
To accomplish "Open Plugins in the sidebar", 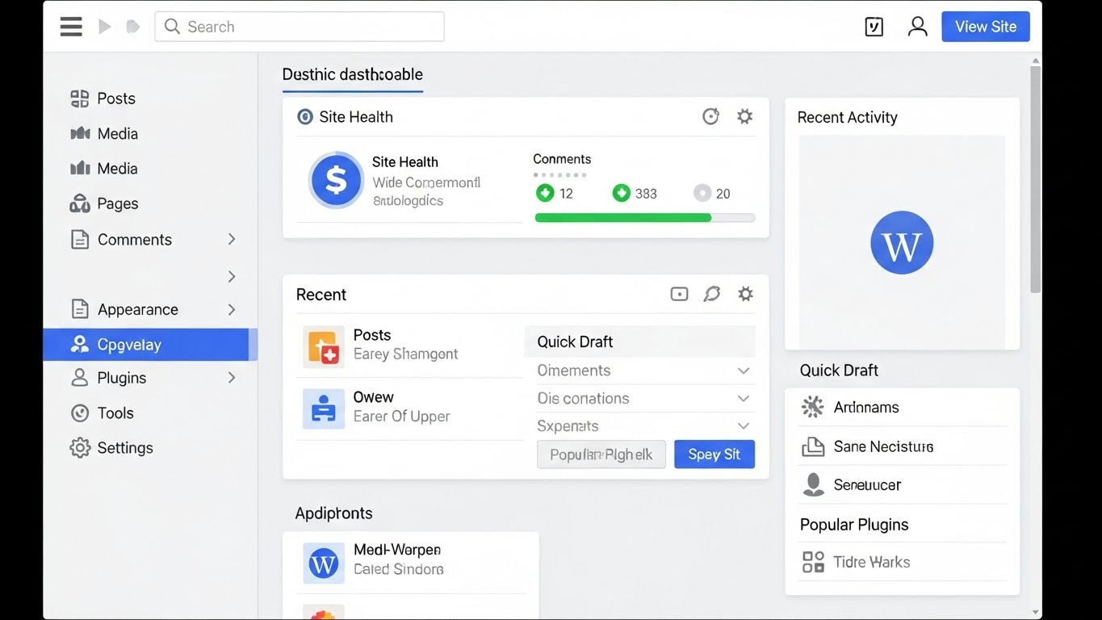I will point(121,378).
